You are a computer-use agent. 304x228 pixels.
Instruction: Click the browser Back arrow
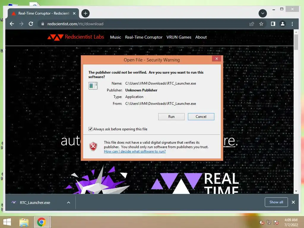point(12,24)
